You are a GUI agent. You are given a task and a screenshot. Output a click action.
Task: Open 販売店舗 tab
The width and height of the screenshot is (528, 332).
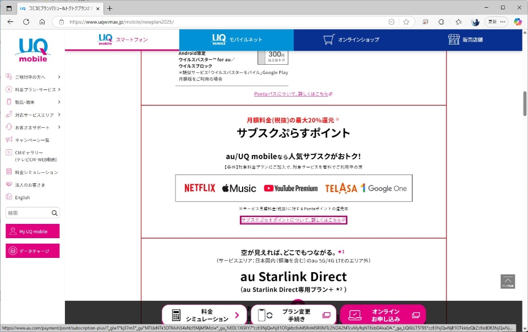click(x=465, y=40)
